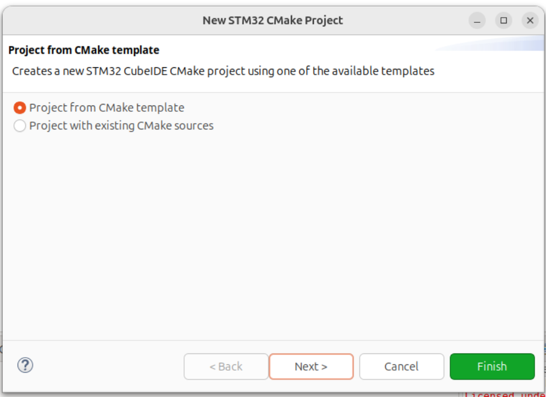Cancel the new project wizard

[x=401, y=366]
